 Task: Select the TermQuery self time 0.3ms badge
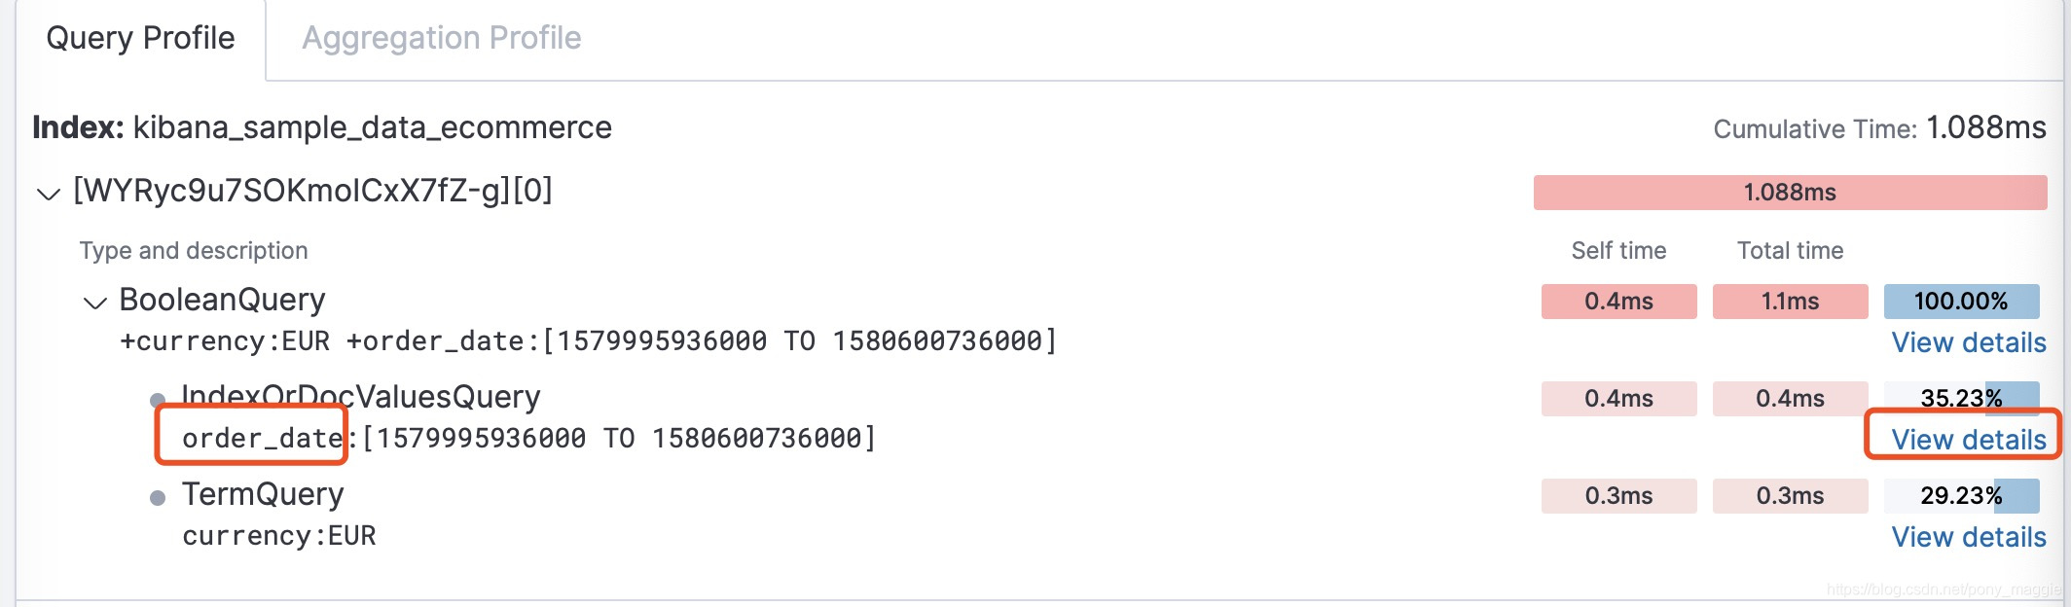[x=1618, y=495]
